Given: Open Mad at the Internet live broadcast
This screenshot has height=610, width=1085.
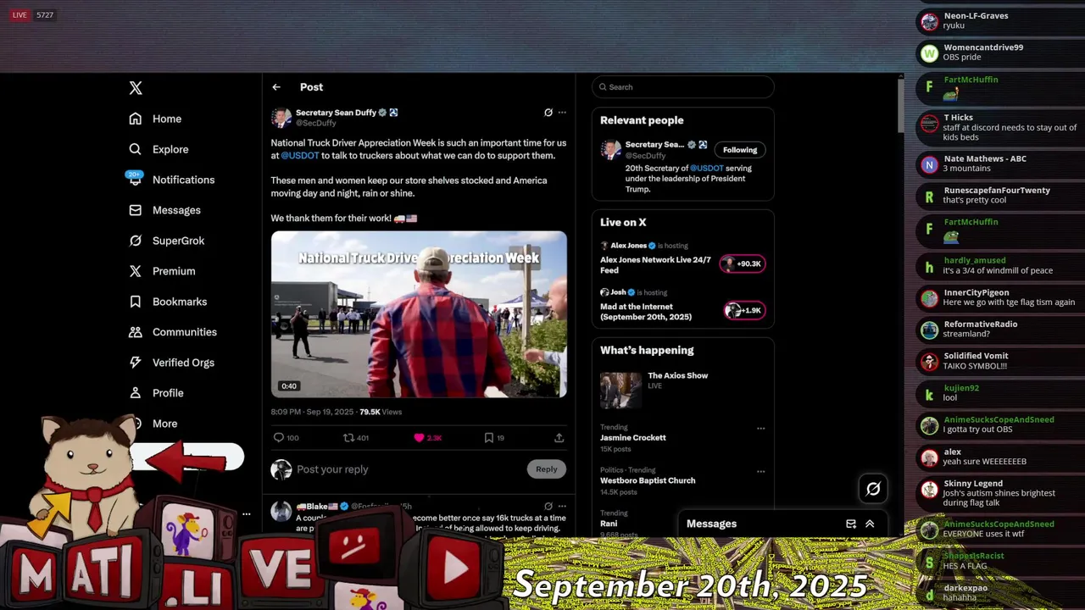Looking at the screenshot, I should click(x=646, y=312).
